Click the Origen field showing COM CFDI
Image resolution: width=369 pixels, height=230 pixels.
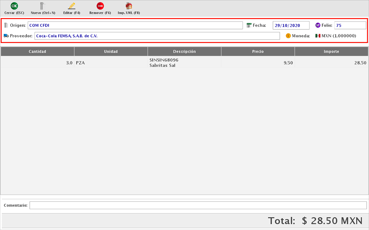click(x=135, y=25)
